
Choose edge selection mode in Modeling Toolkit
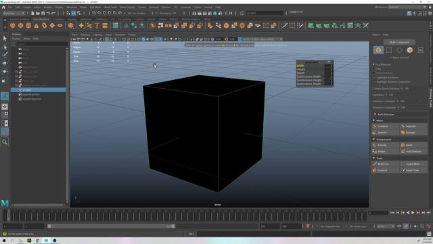tap(399, 50)
